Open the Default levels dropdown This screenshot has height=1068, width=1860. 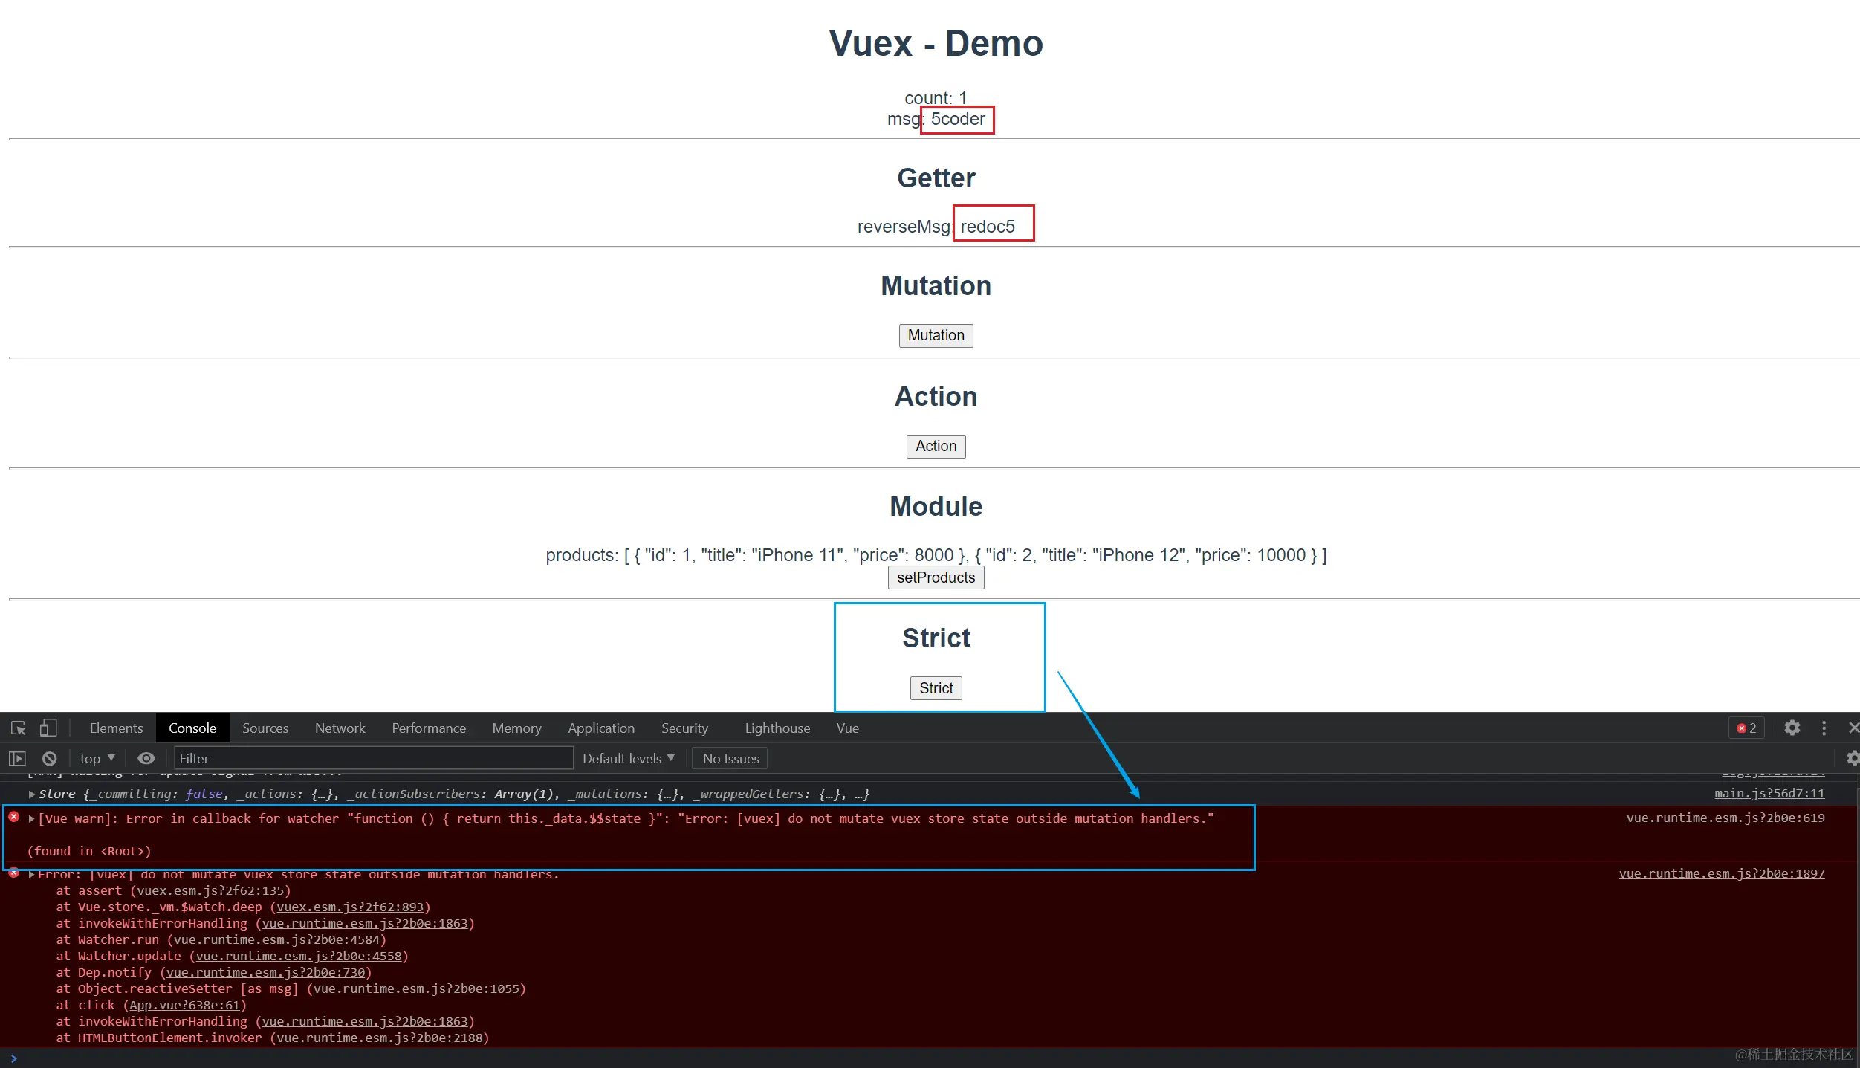pyautogui.click(x=628, y=759)
